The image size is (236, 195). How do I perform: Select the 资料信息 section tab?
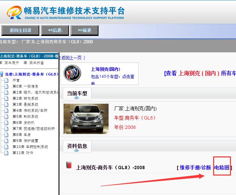tap(77, 147)
